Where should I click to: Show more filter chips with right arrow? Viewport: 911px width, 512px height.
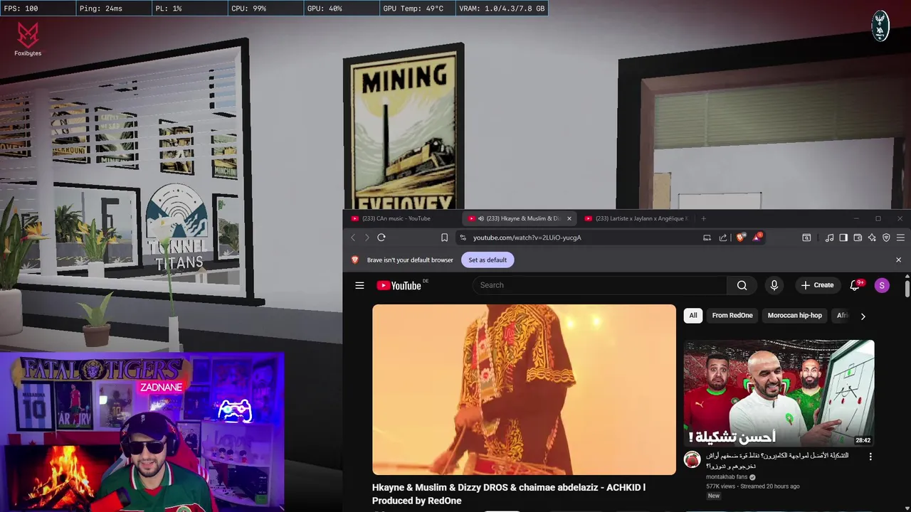click(863, 316)
